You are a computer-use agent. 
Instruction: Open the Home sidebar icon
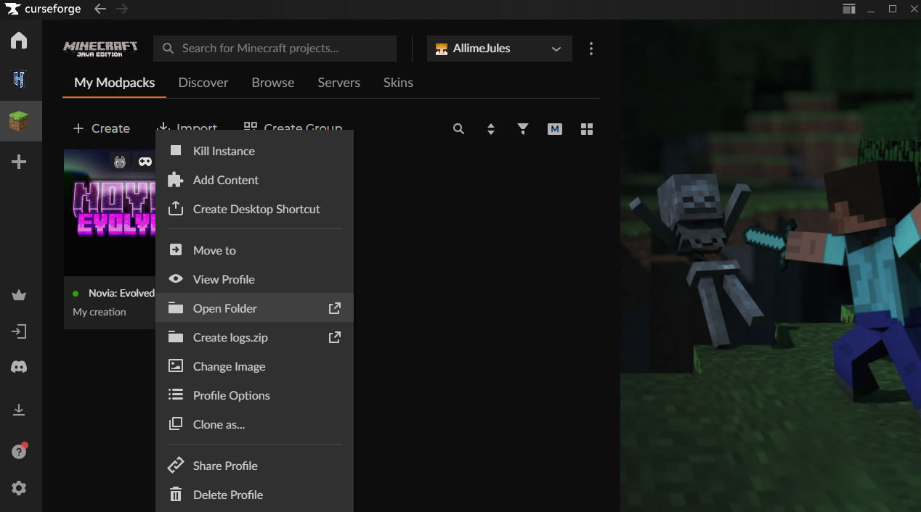coord(19,41)
